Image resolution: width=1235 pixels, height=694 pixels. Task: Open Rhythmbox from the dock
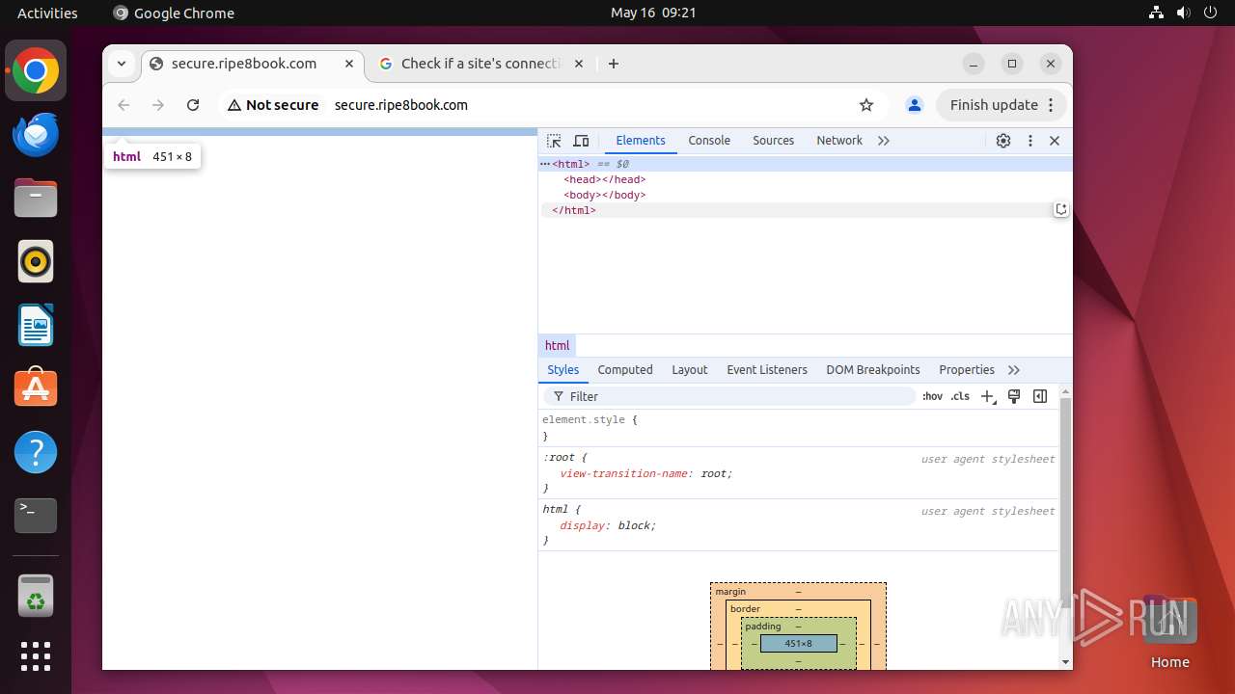36,262
